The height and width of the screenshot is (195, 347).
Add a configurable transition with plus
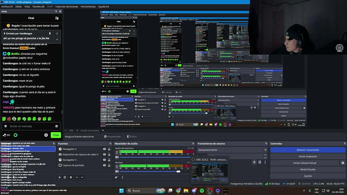pyautogui.click(x=254, y=162)
